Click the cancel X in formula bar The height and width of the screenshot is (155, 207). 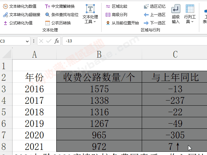pos(41,41)
